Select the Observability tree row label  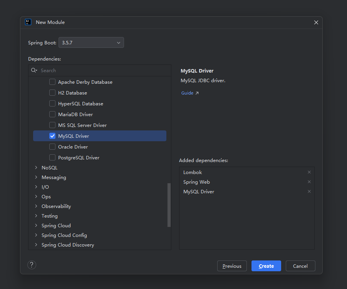(56, 206)
